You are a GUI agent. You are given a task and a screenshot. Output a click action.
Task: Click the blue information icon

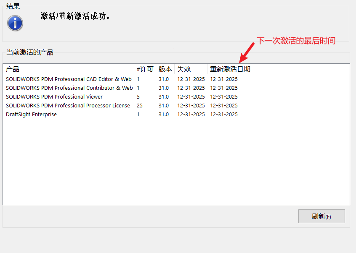pyautogui.click(x=15, y=23)
